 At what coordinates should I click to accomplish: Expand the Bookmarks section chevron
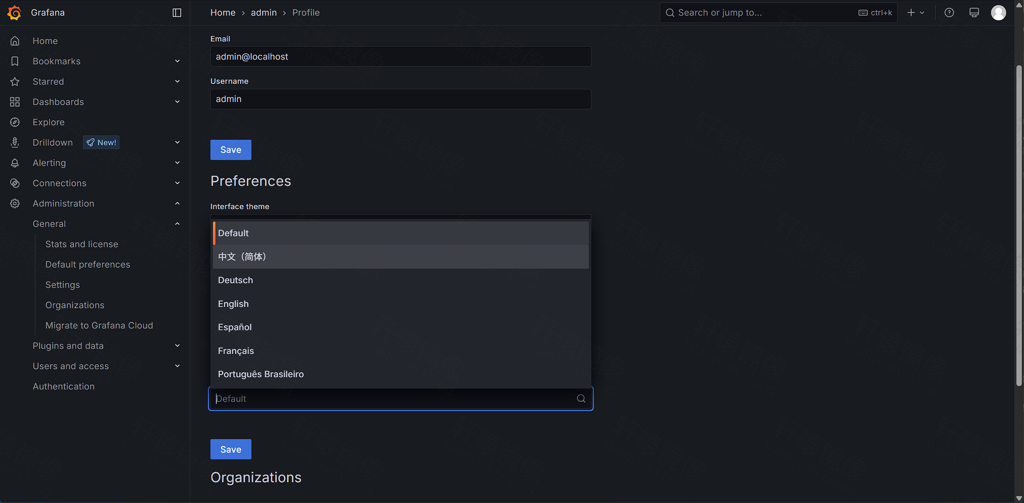(x=177, y=61)
